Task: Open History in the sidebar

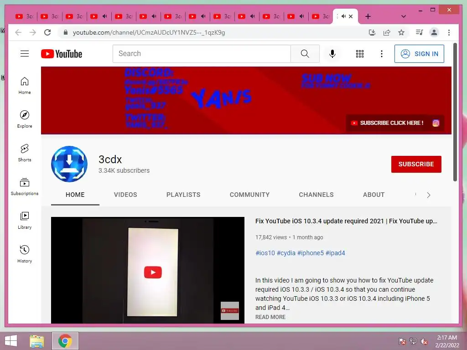Action: coord(25,254)
